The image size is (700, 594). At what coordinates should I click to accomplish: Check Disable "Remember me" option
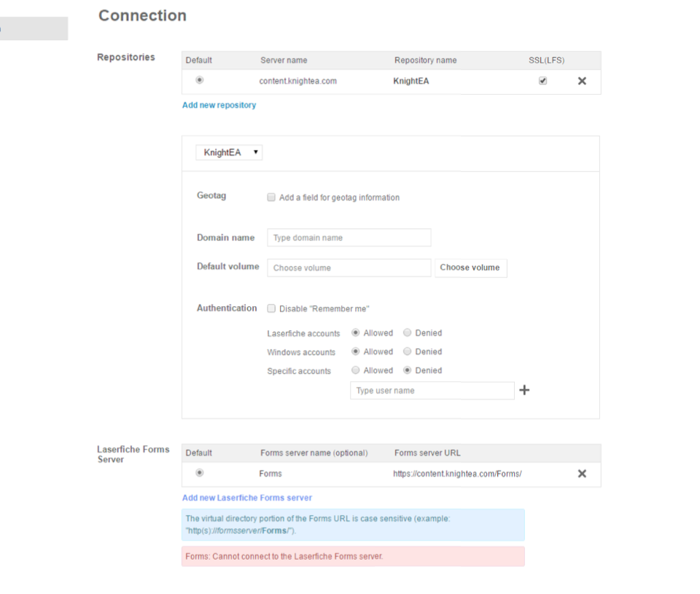271,308
